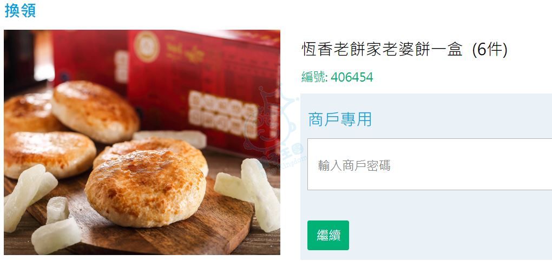Click the middle-left pastry in the photo

pos(49,154)
